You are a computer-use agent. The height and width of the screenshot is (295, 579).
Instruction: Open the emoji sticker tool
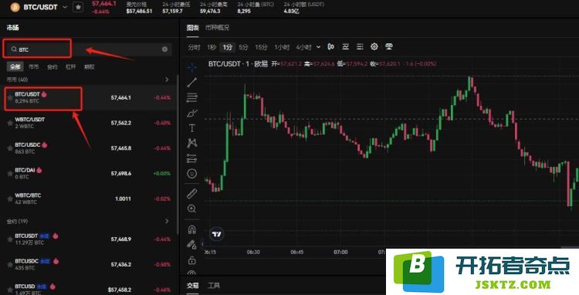point(192,173)
